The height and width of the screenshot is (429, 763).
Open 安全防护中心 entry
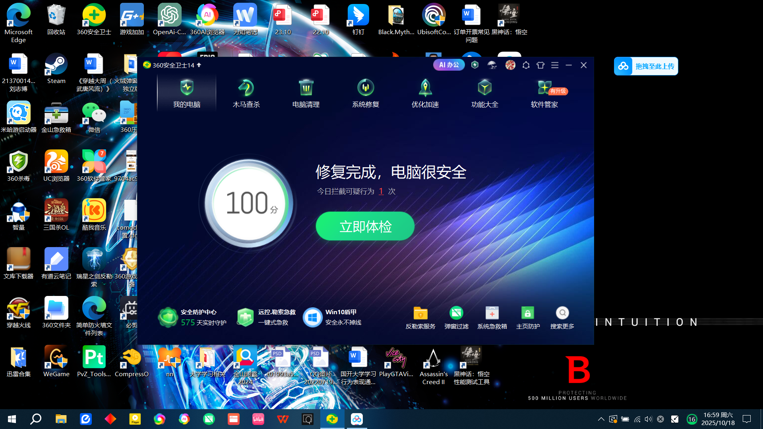pos(192,317)
